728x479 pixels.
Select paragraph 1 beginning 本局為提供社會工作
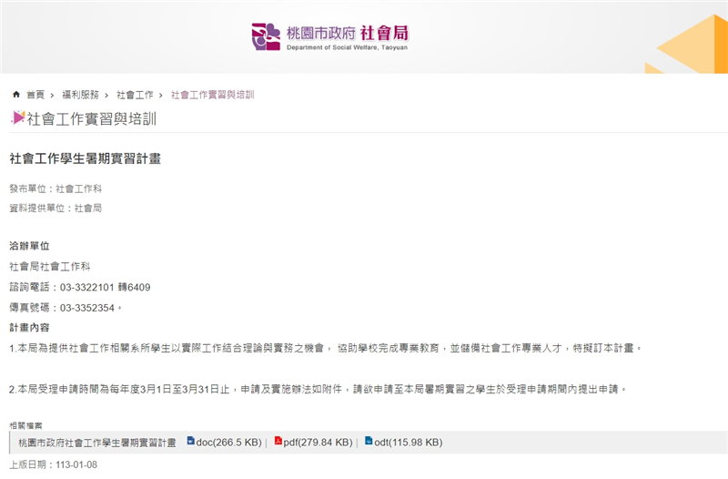tap(326, 348)
